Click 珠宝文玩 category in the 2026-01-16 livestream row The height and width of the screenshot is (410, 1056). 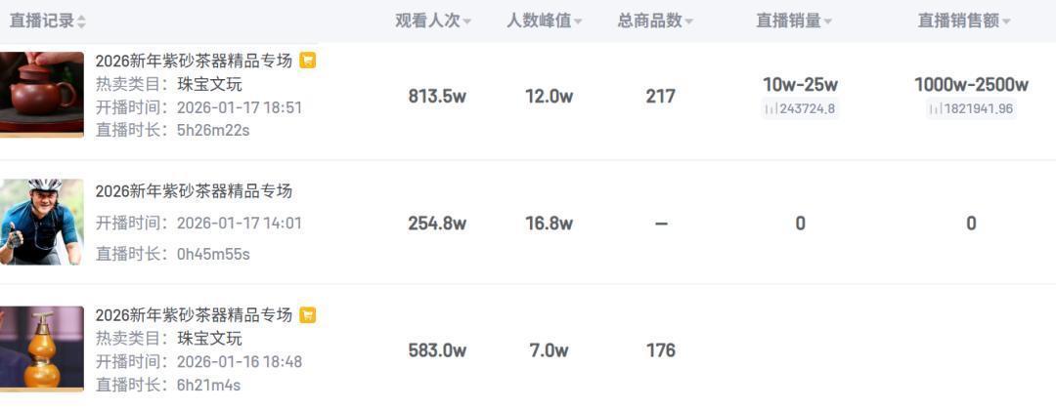pyautogui.click(x=209, y=339)
